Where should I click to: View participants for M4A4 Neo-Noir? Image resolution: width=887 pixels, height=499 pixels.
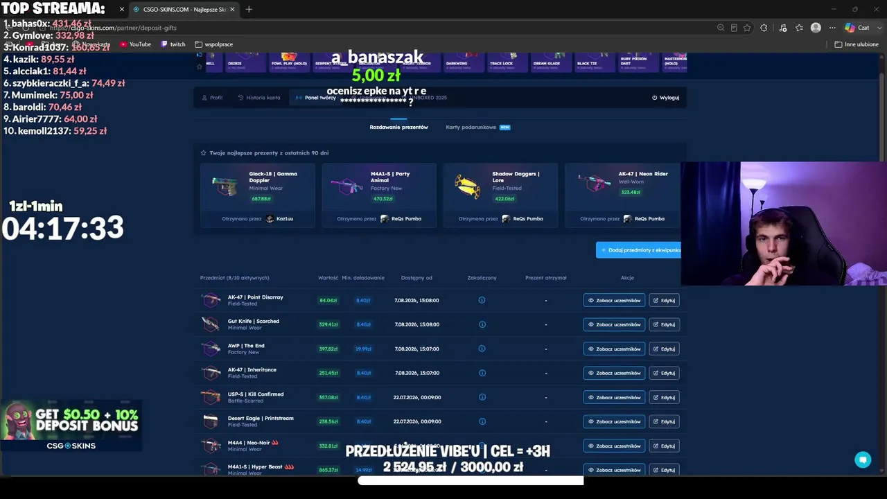click(614, 446)
